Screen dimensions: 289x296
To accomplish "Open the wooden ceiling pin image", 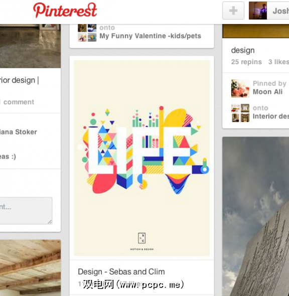I will click(30, 268).
